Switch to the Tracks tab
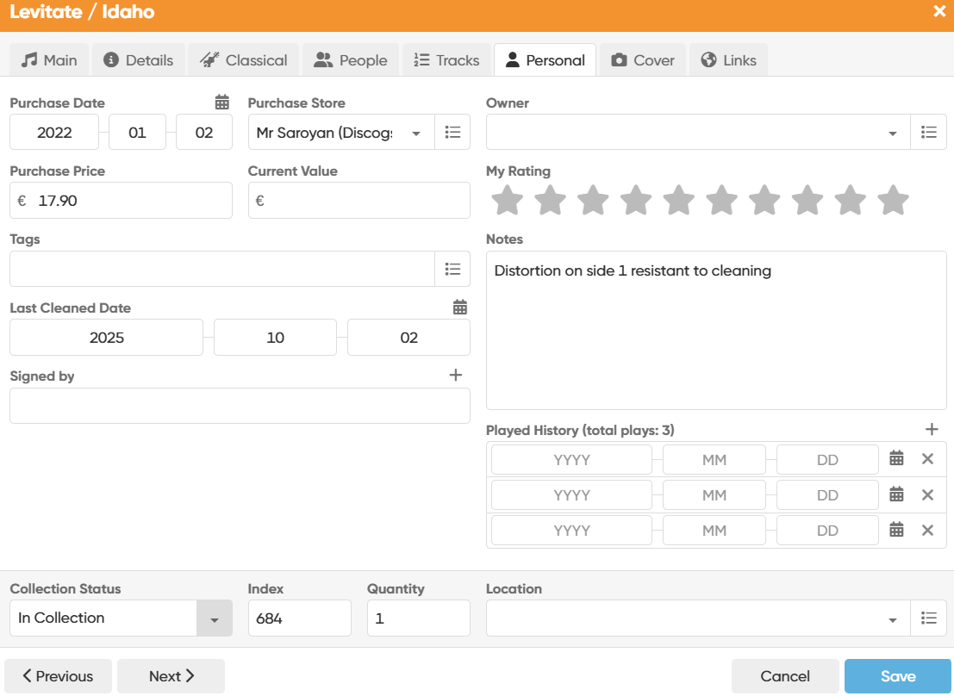This screenshot has height=696, width=954. 446,60
